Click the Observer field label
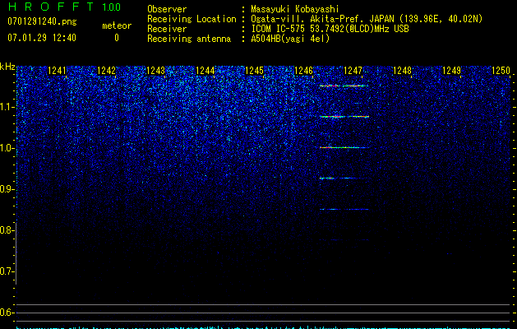Image resolution: width=517 pixels, height=329 pixels. click(167, 9)
